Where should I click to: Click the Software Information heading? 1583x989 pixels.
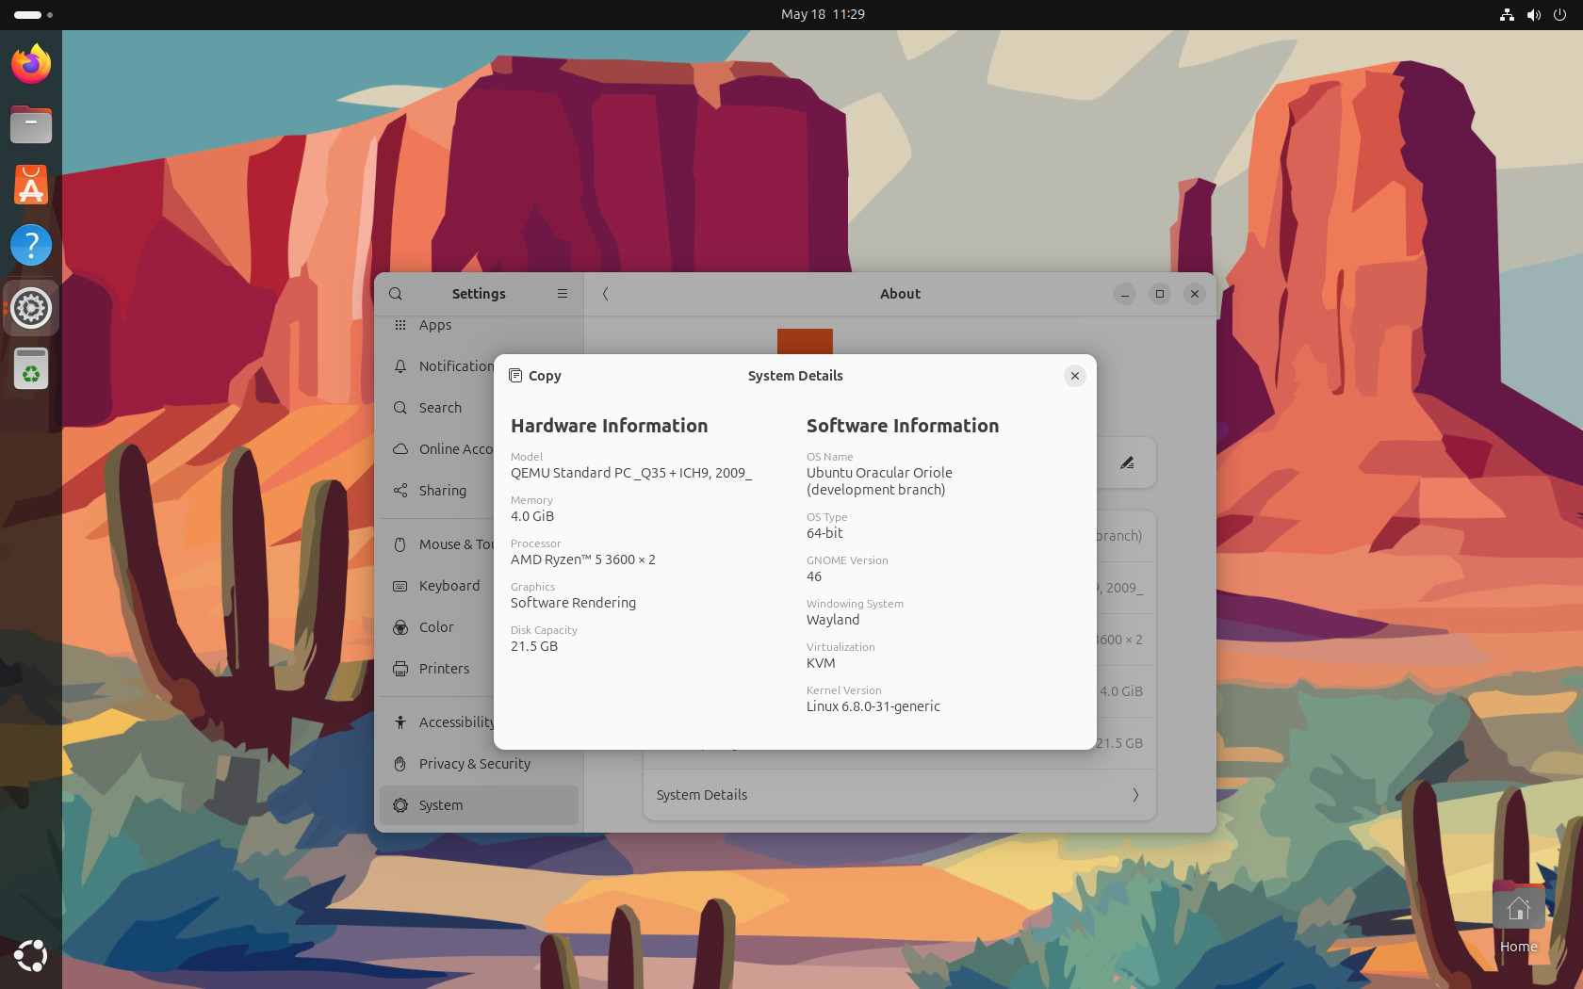click(x=903, y=426)
